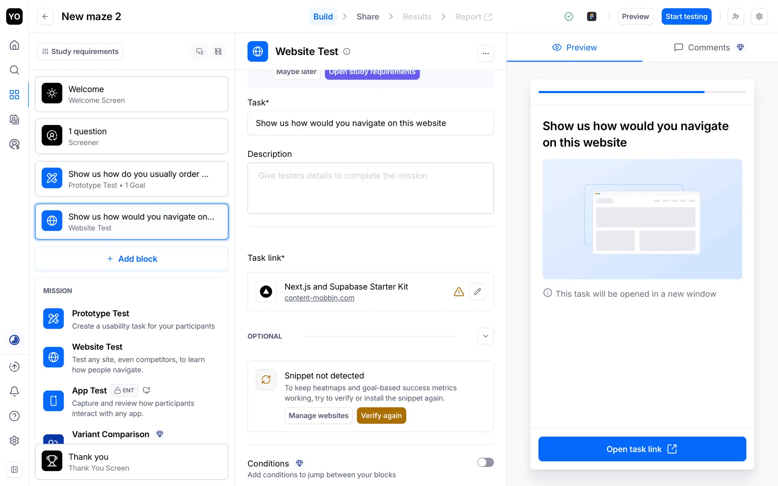Click the home icon in sidebar

click(x=14, y=45)
